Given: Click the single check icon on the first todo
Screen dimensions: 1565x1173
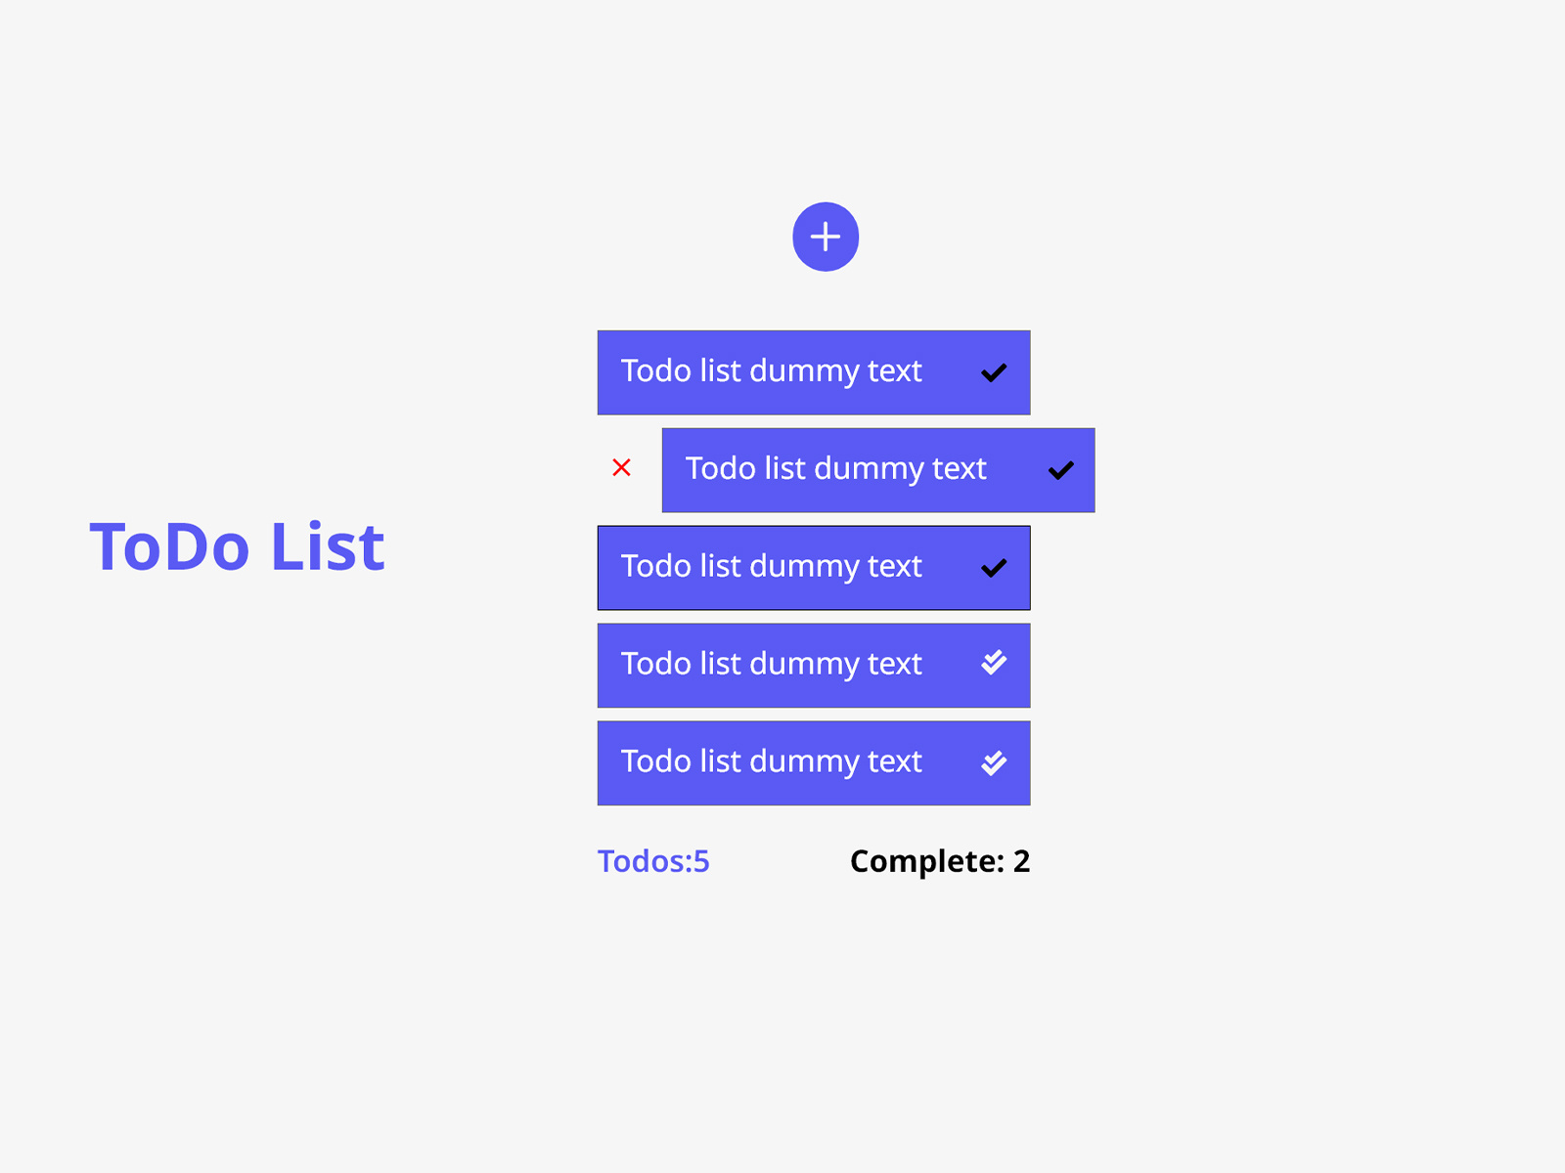Looking at the screenshot, I should (993, 371).
